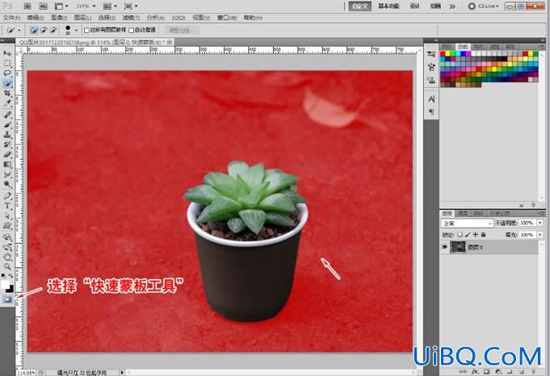Select the Move tool

click(x=7, y=53)
